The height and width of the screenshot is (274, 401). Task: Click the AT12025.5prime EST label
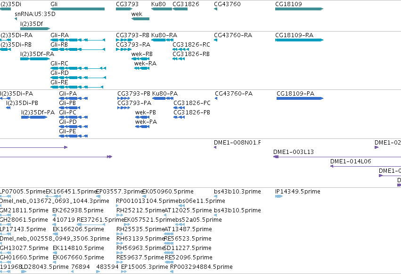[188, 210]
